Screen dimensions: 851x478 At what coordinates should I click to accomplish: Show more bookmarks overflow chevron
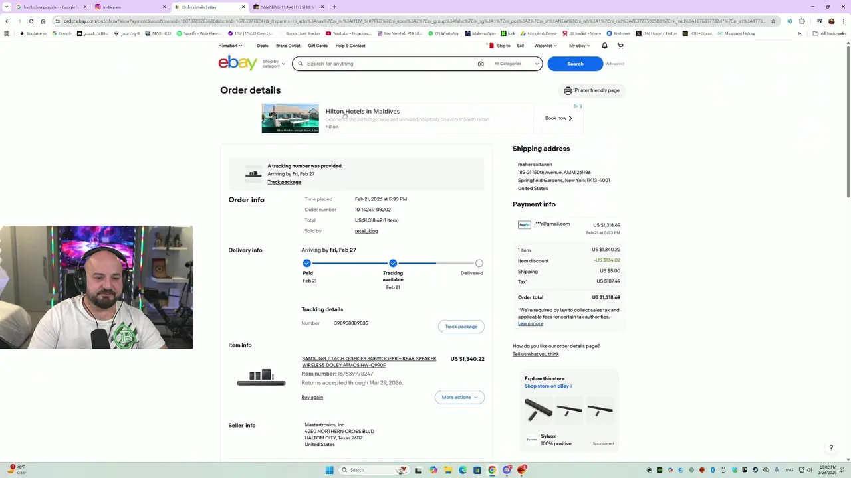(x=799, y=33)
